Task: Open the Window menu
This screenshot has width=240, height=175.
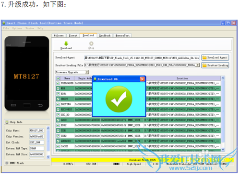Action: tap(30, 28)
